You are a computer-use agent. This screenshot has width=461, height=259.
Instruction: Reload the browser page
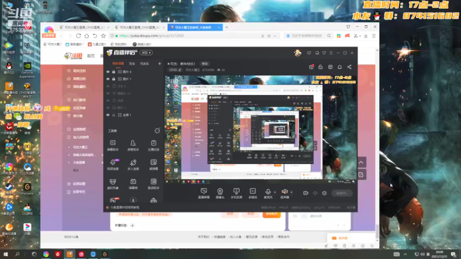pyautogui.click(x=78, y=36)
